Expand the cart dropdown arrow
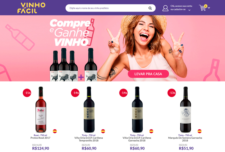This screenshot has width=225, height=152. tap(209, 8)
